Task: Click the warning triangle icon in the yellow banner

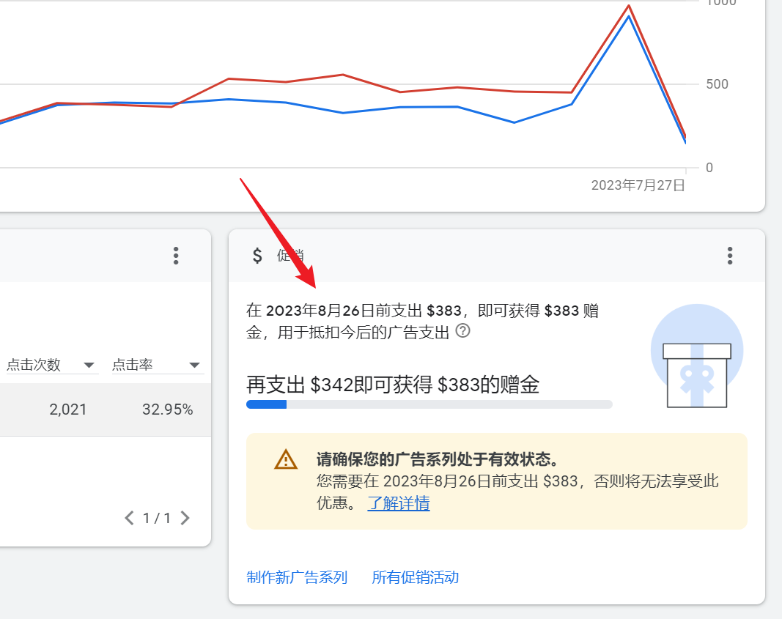Action: point(286,460)
